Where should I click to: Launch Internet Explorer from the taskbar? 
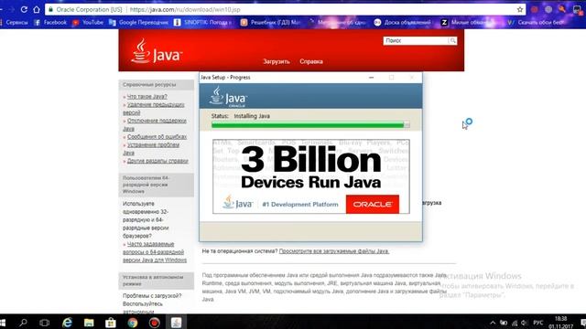(67, 323)
